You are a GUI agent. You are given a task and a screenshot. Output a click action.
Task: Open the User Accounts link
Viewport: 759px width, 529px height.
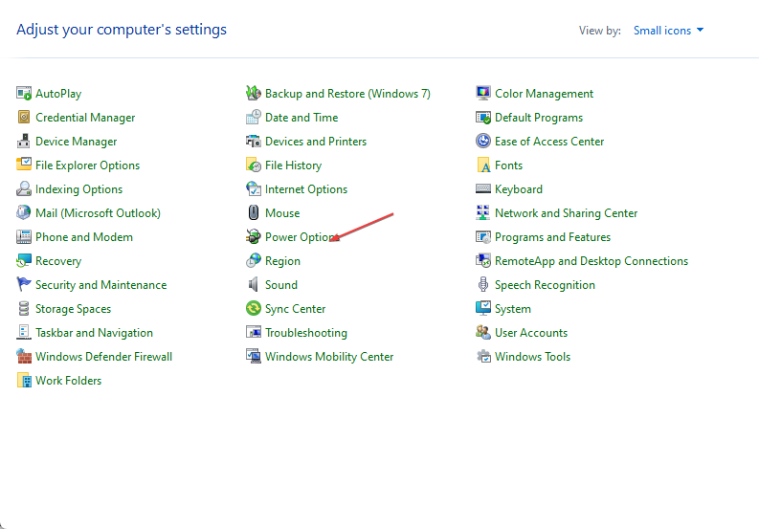pos(531,333)
